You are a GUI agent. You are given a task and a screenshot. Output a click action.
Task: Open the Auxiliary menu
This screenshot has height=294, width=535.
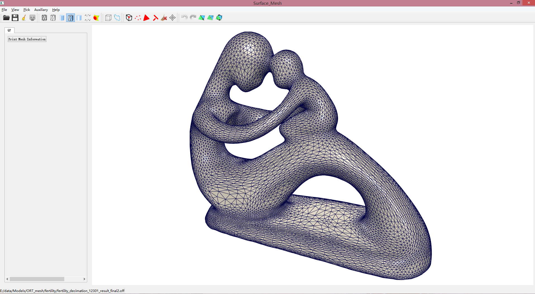coord(41,10)
